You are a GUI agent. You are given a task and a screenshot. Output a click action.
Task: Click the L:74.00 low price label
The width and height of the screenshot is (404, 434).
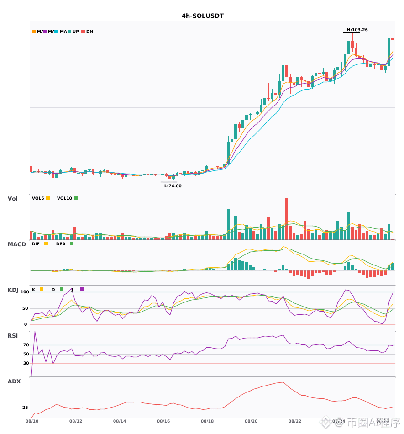173,186
